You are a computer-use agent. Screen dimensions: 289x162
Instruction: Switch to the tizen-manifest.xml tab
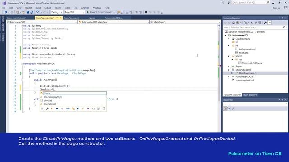[17, 18]
